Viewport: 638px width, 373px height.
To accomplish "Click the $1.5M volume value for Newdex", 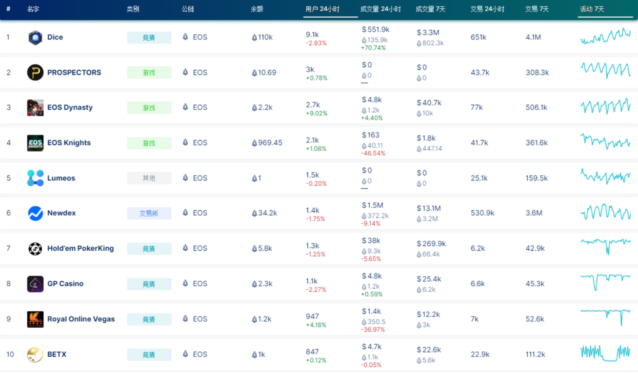I will pyautogui.click(x=373, y=205).
